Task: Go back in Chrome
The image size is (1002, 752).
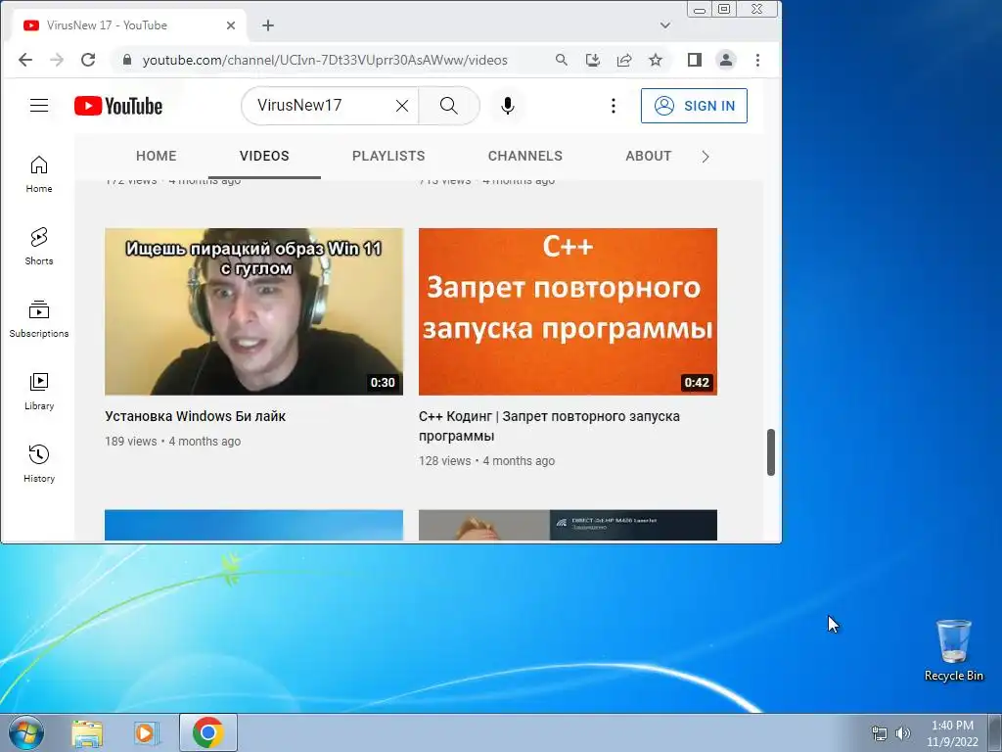Action: point(24,60)
